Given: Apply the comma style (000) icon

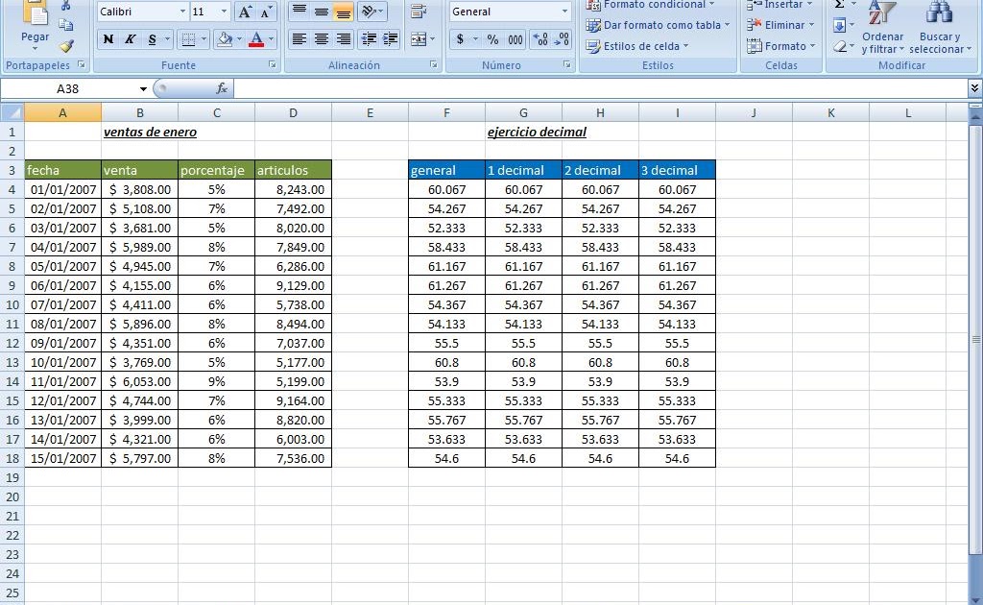Looking at the screenshot, I should 515,39.
